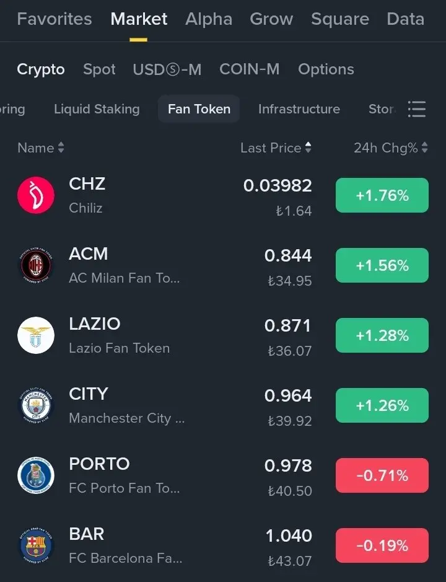
Task: Tap the -0.71% change badge for PORTO
Action: [x=382, y=475]
